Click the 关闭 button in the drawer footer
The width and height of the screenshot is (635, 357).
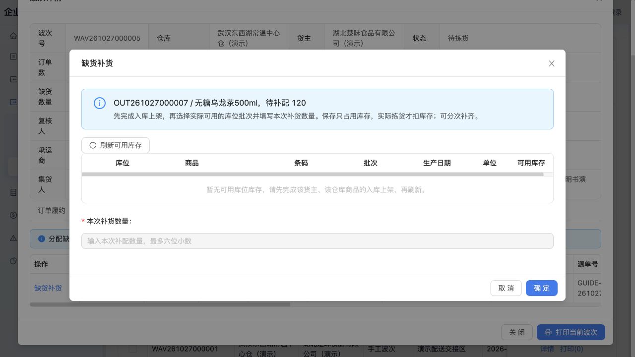tap(517, 332)
